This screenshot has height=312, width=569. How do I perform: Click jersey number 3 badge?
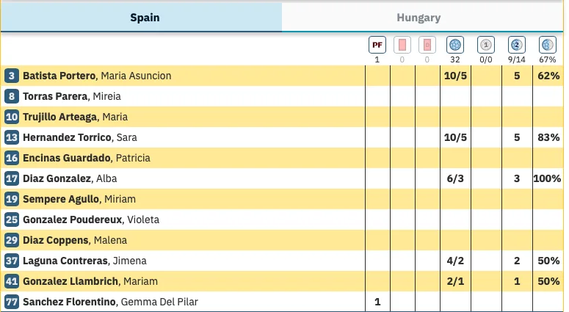[x=11, y=76]
